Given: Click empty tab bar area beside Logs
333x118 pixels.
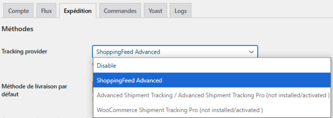Looking at the screenshot, I should [x=261, y=11].
